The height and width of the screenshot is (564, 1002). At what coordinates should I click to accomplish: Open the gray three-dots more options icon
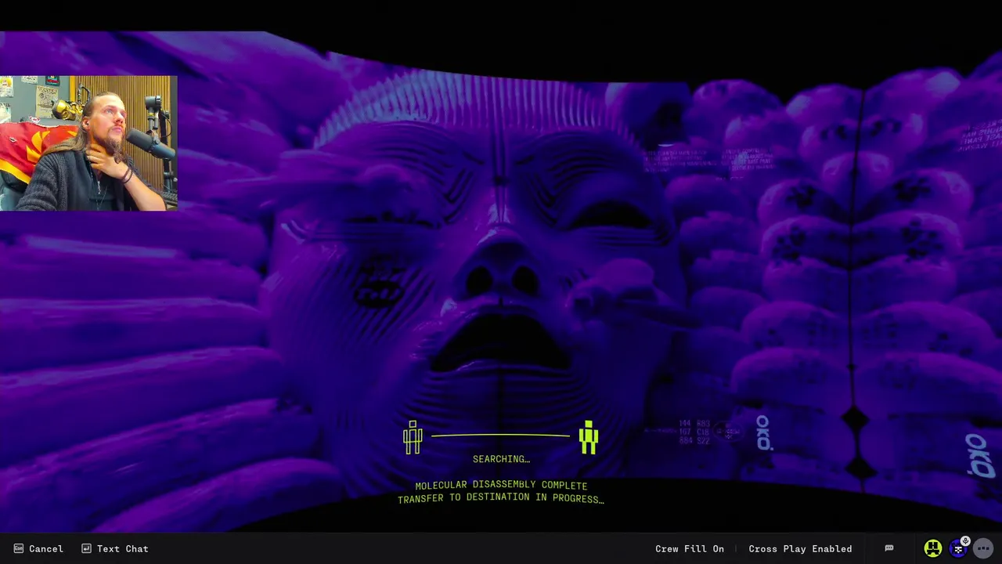click(984, 549)
